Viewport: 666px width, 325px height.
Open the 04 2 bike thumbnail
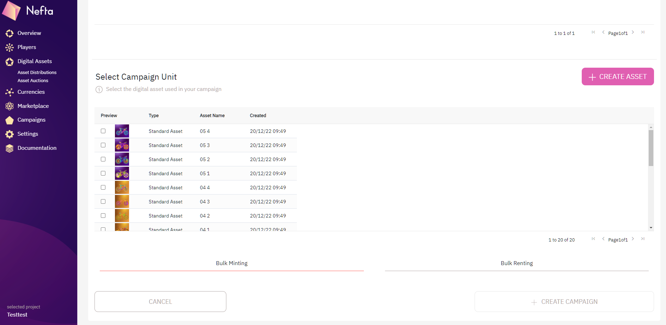(x=122, y=216)
